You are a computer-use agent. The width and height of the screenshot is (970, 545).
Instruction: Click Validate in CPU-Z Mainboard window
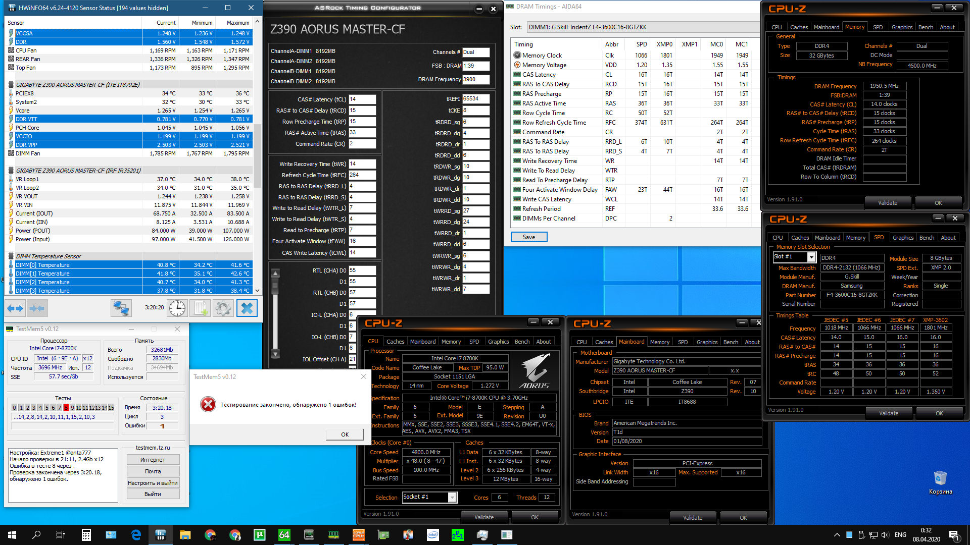pyautogui.click(x=693, y=517)
